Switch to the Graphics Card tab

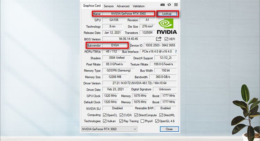92,6
